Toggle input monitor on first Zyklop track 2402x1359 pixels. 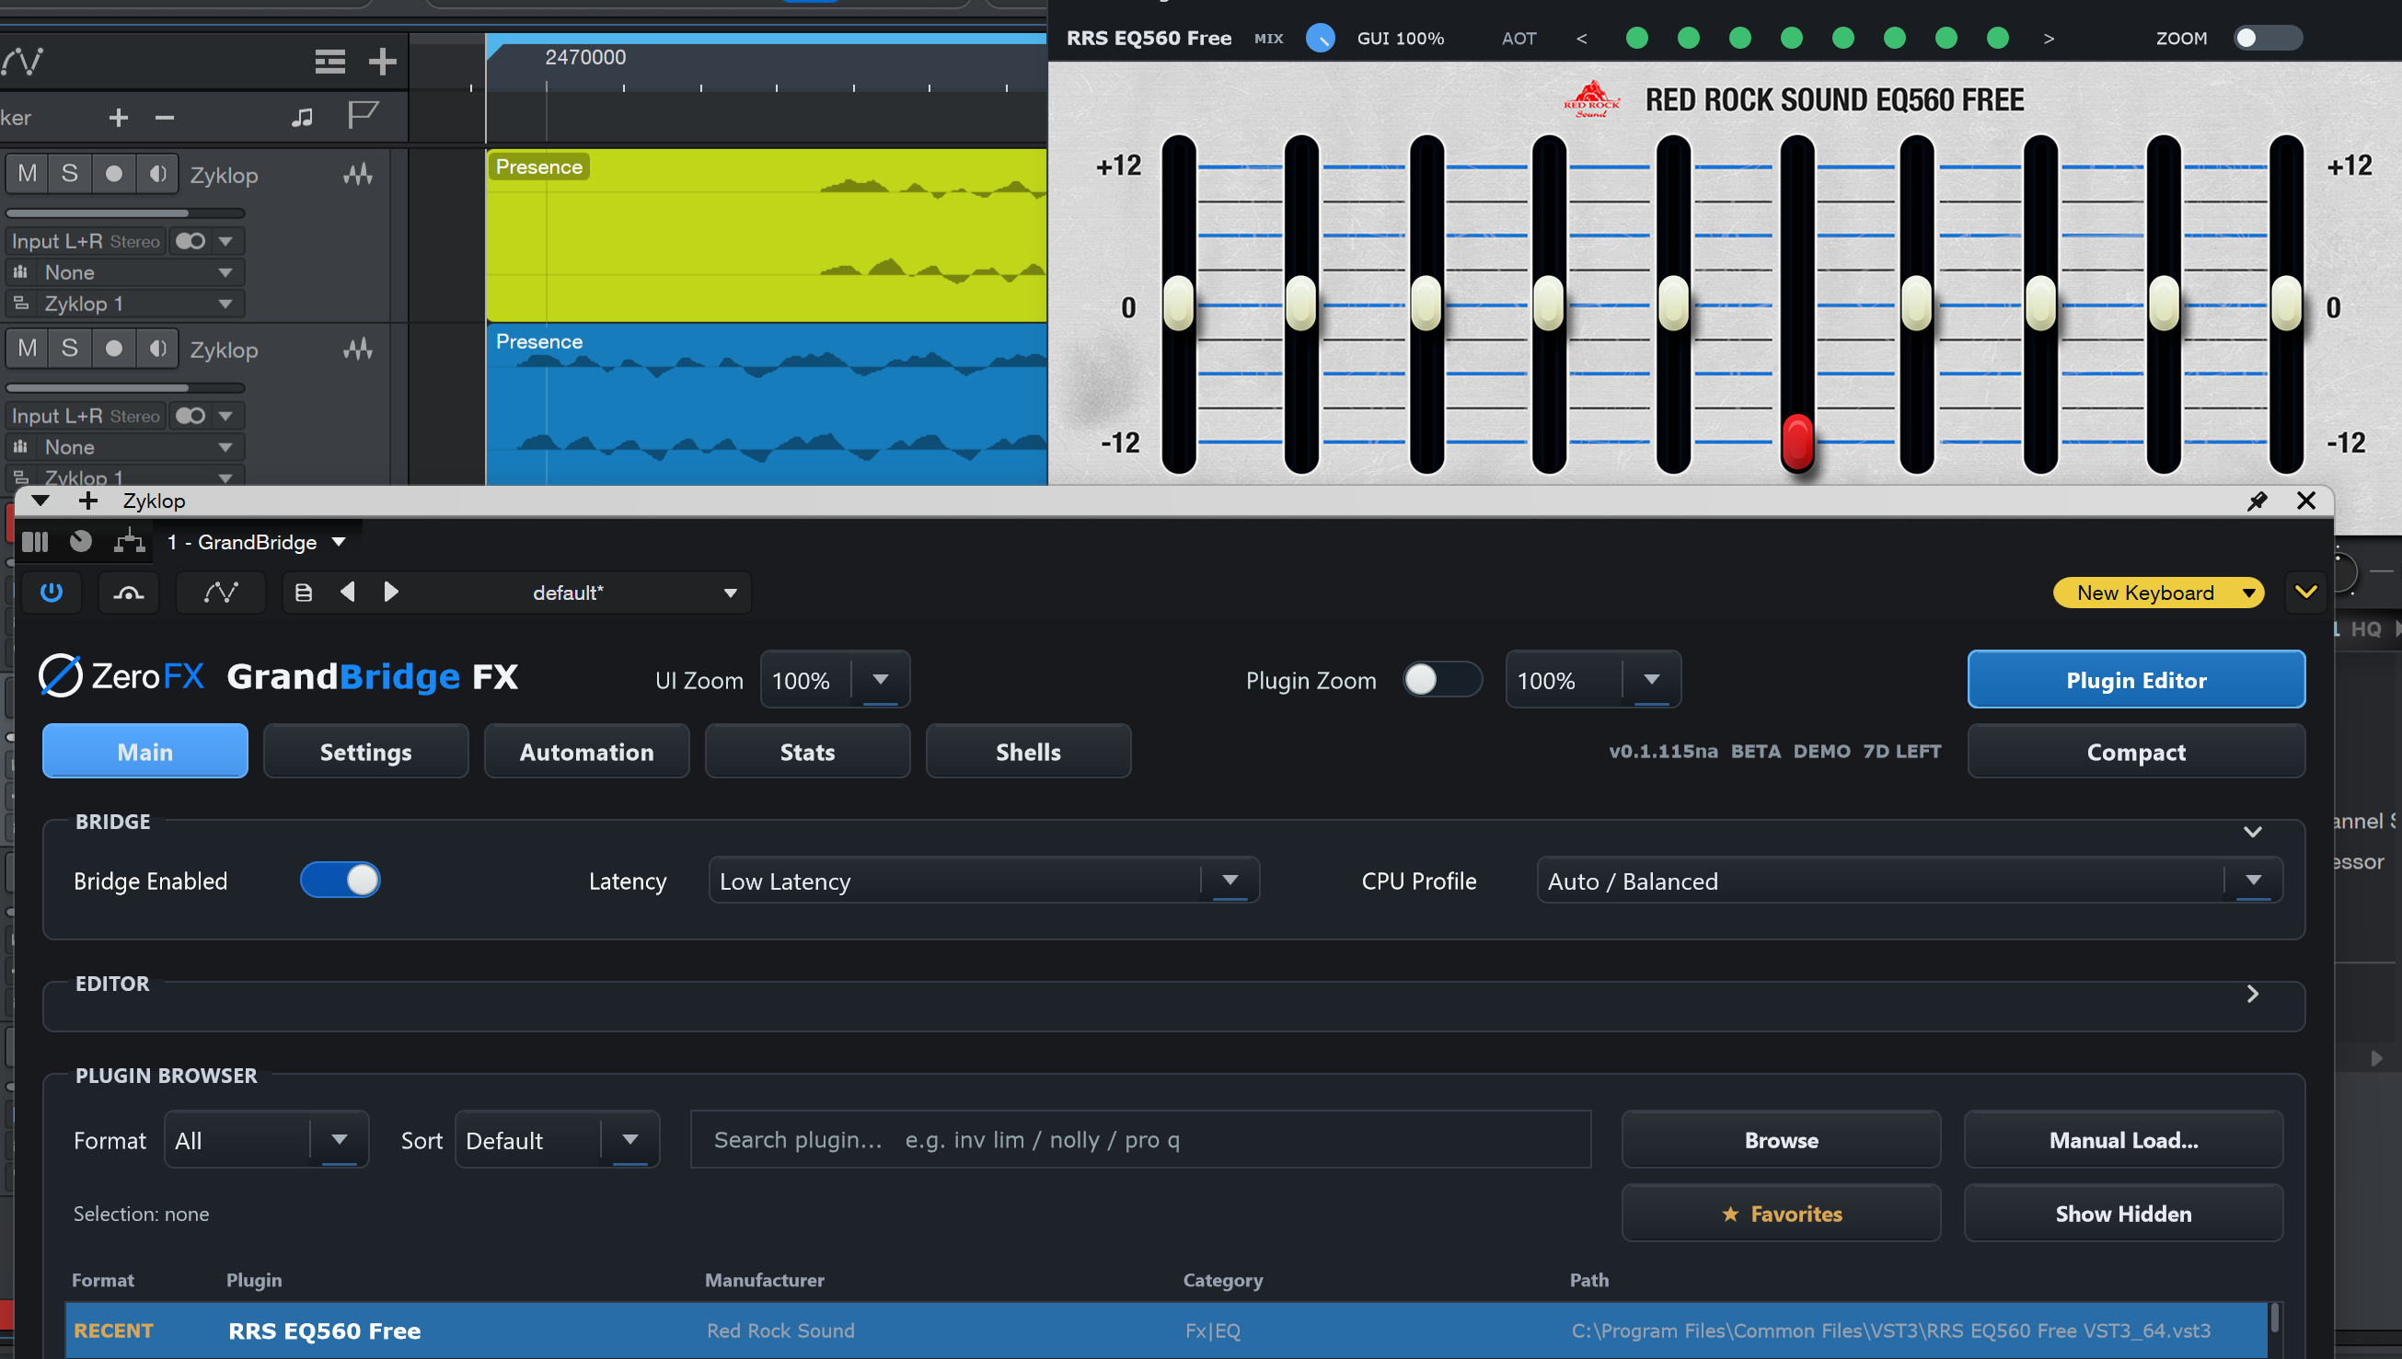pos(157,174)
